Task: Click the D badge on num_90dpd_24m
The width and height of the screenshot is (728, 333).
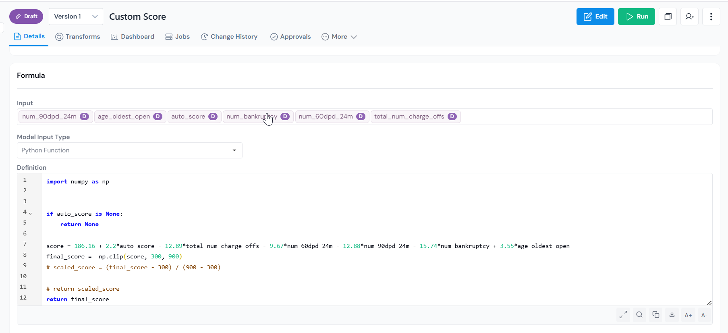Action: 84,117
